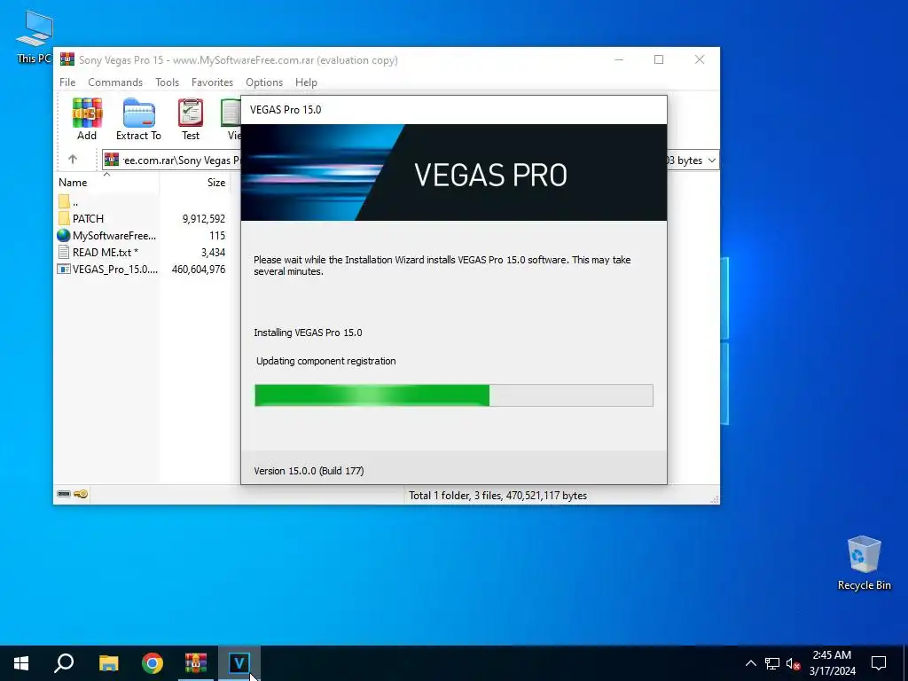The image size is (908, 681).
Task: Close the WinRAR window
Action: (700, 59)
